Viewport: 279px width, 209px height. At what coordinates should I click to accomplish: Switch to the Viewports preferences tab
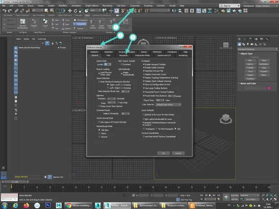click(123, 55)
